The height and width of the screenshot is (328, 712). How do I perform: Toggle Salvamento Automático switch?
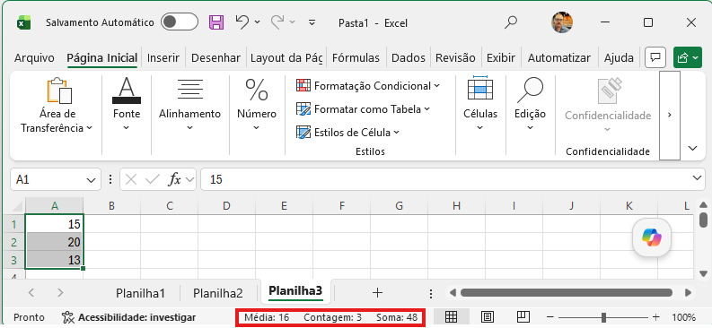180,22
